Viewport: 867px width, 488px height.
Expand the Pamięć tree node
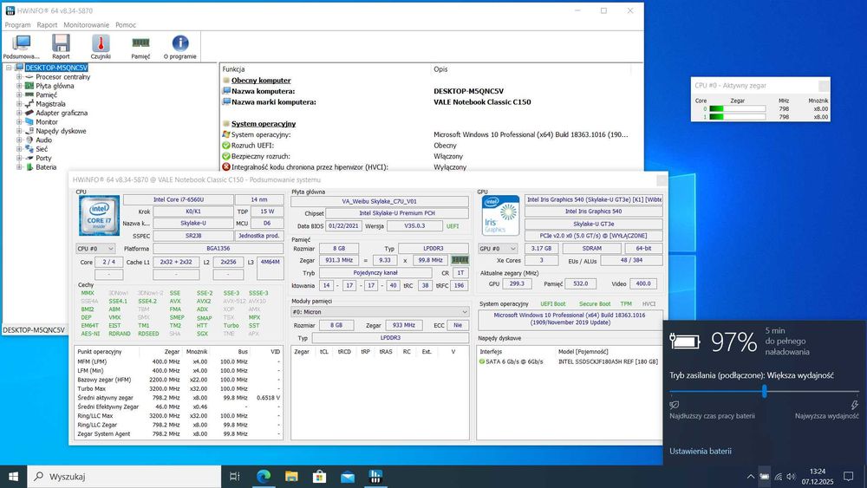19,95
